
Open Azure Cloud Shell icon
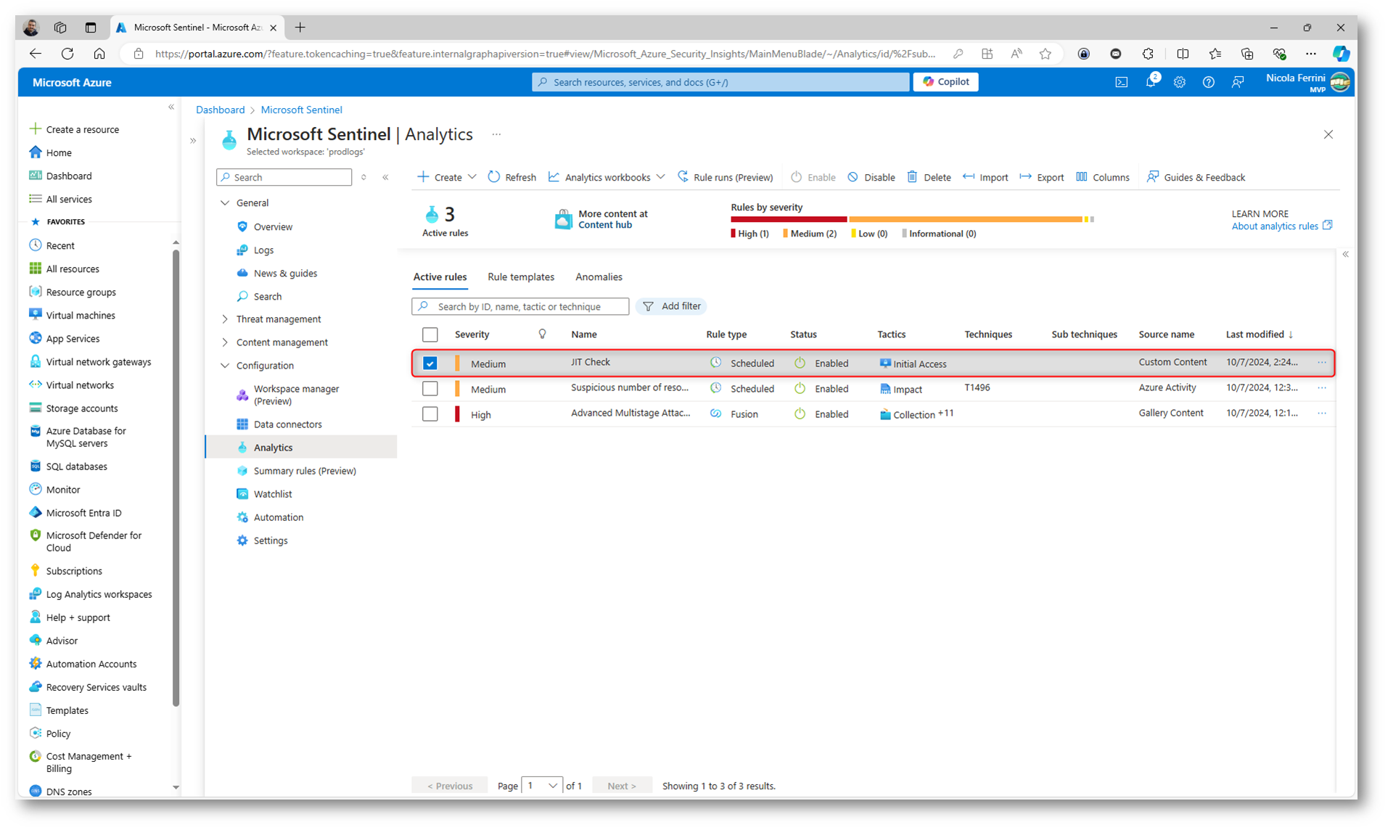pos(1121,82)
